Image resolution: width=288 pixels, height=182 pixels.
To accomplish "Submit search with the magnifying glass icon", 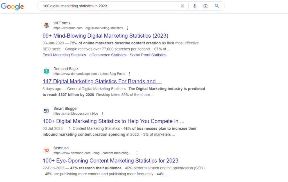I will point(217,6).
